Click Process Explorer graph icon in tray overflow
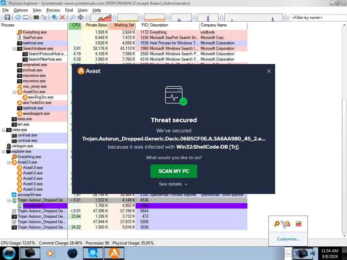Screen dimensions: 347x260 [x=299, y=224]
